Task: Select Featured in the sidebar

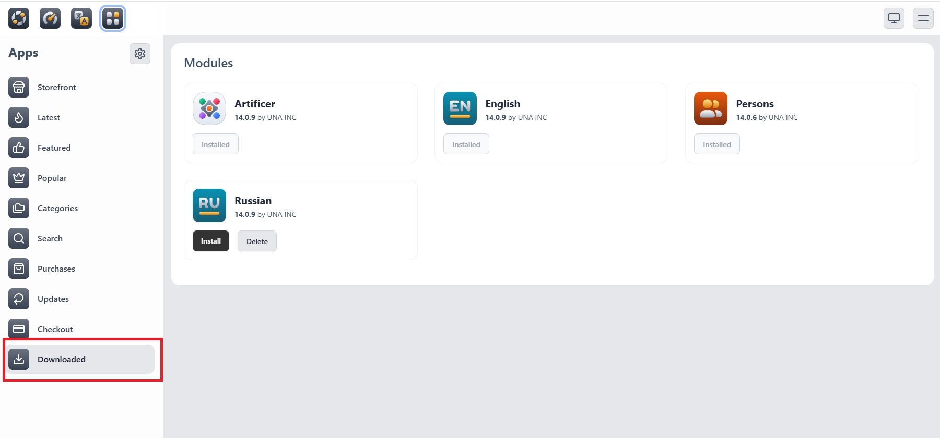Action: pos(54,148)
